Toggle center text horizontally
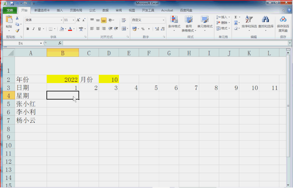The image size is (293, 188). coord(98,28)
